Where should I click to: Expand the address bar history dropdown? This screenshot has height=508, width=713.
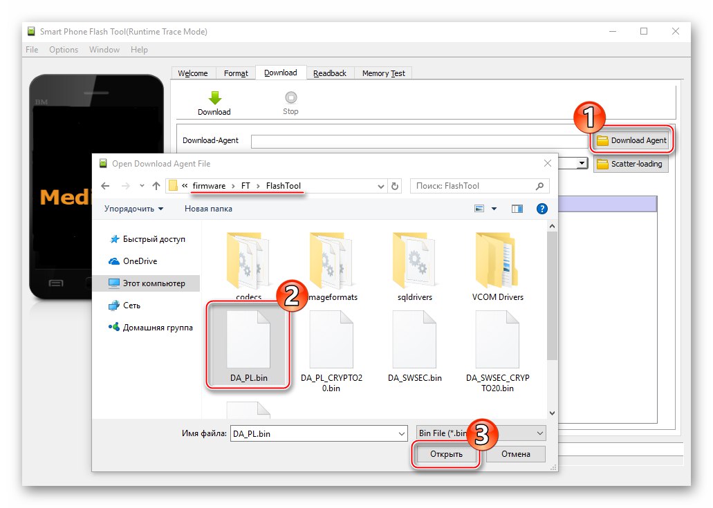click(380, 187)
